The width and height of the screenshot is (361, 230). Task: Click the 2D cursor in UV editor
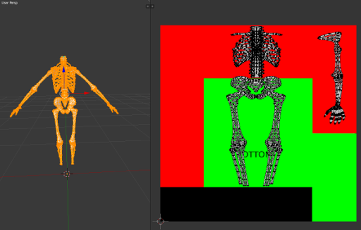pyautogui.click(x=160, y=221)
